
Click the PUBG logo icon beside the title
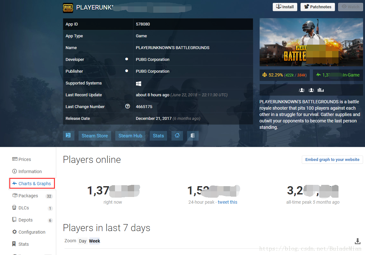(x=68, y=8)
